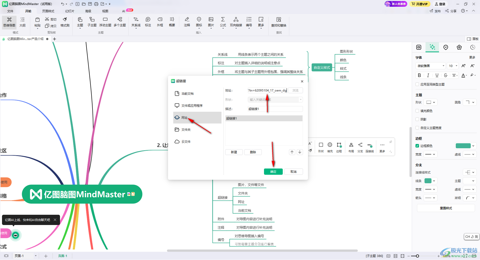Click the 重置样式 reset style button

[446, 208]
